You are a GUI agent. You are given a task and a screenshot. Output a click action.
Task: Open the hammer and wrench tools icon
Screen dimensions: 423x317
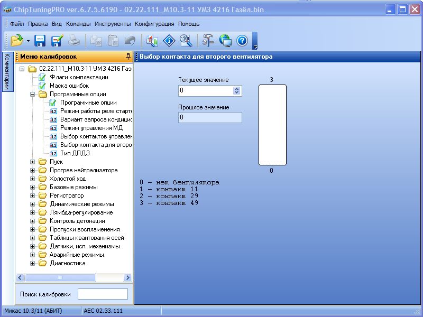click(x=208, y=41)
